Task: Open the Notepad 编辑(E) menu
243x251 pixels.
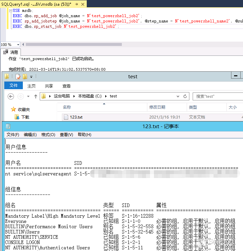Action: 30,135
